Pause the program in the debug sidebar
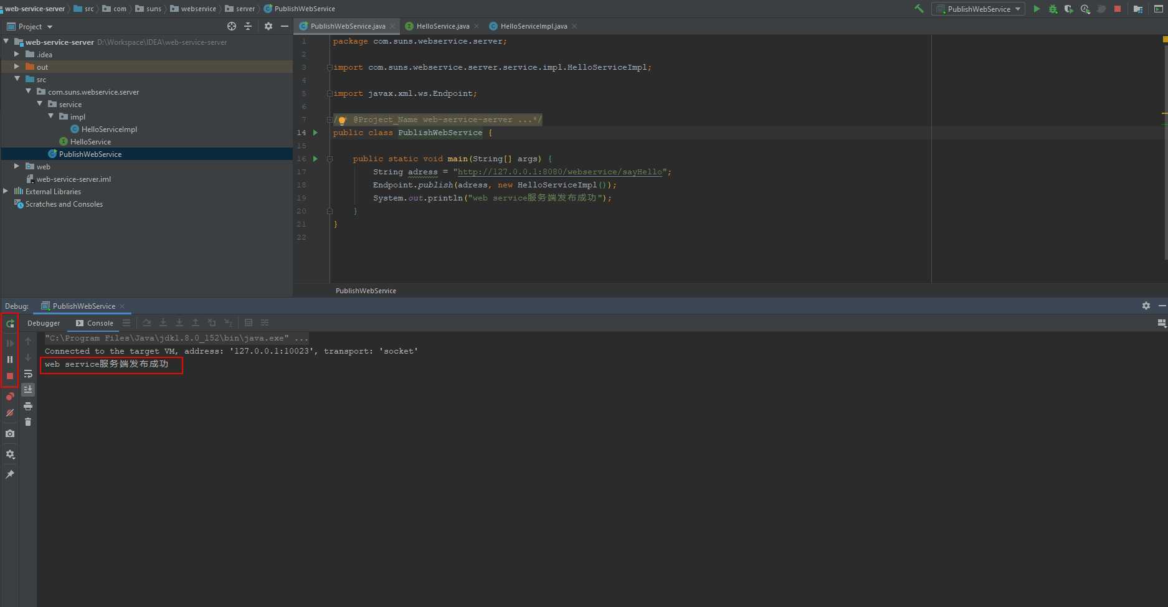1168x607 pixels. 10,359
